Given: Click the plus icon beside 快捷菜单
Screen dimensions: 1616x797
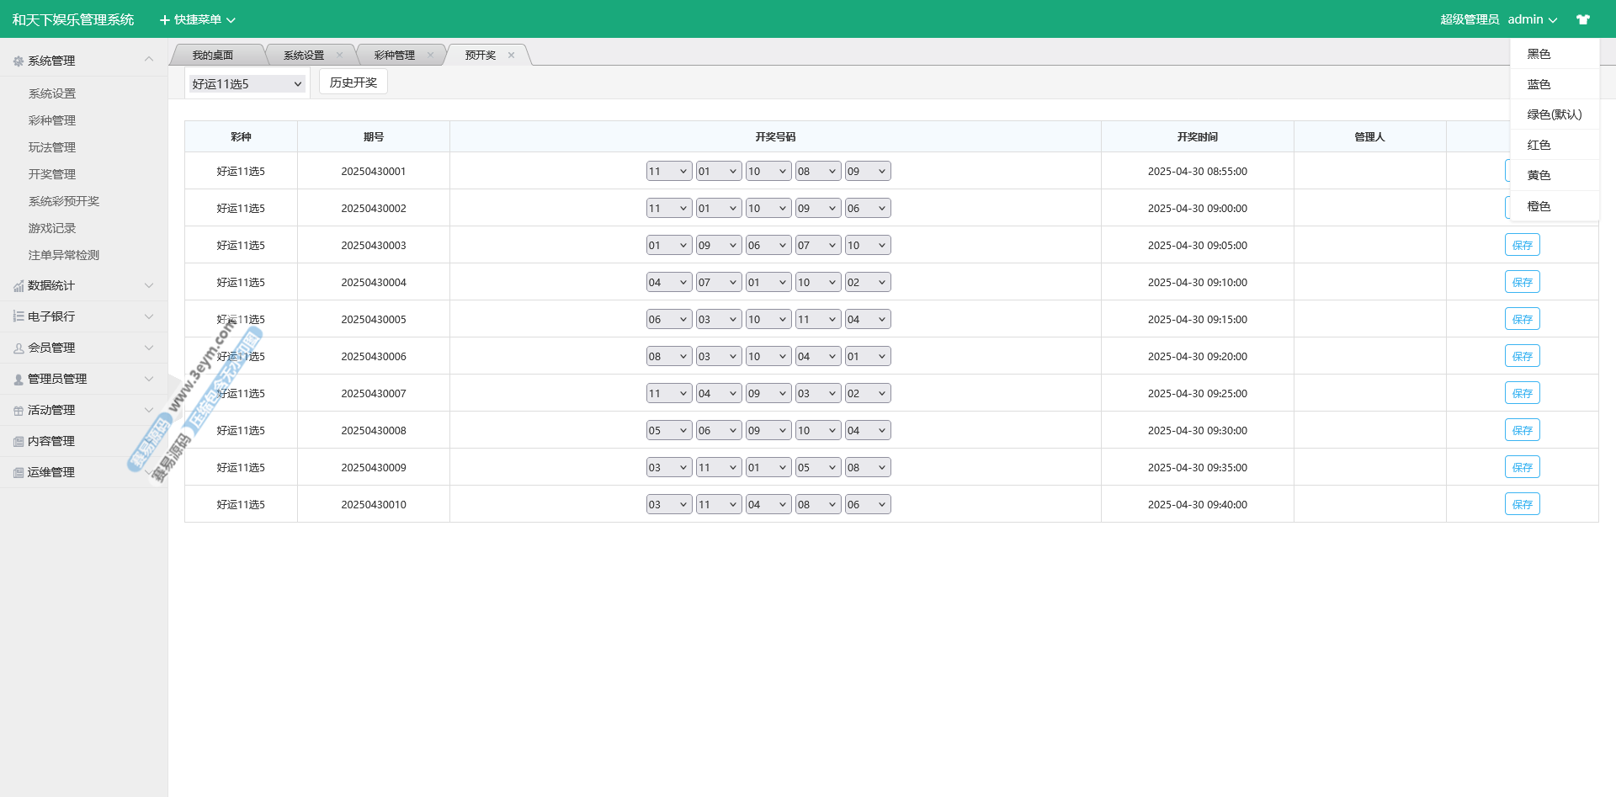Looking at the screenshot, I should [165, 19].
